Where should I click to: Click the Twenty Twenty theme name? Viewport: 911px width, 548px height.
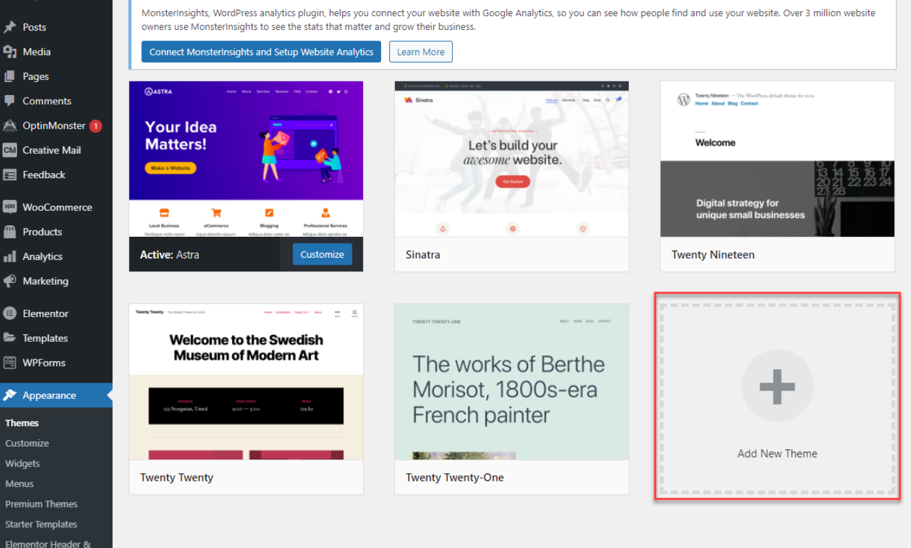[x=177, y=477]
